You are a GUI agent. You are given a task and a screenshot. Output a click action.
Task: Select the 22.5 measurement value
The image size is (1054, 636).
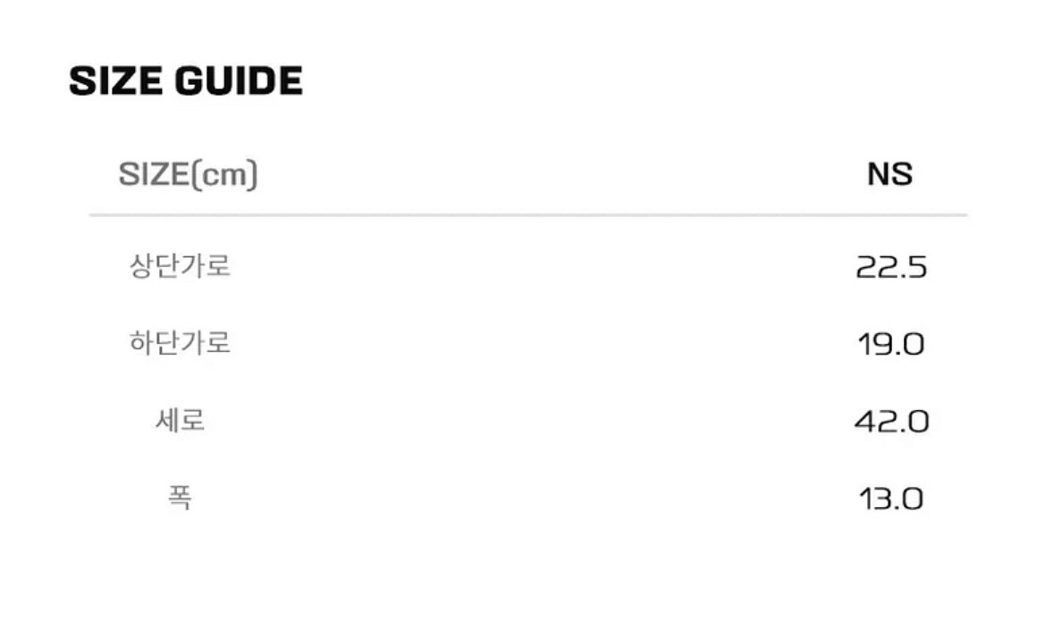pyautogui.click(x=890, y=267)
